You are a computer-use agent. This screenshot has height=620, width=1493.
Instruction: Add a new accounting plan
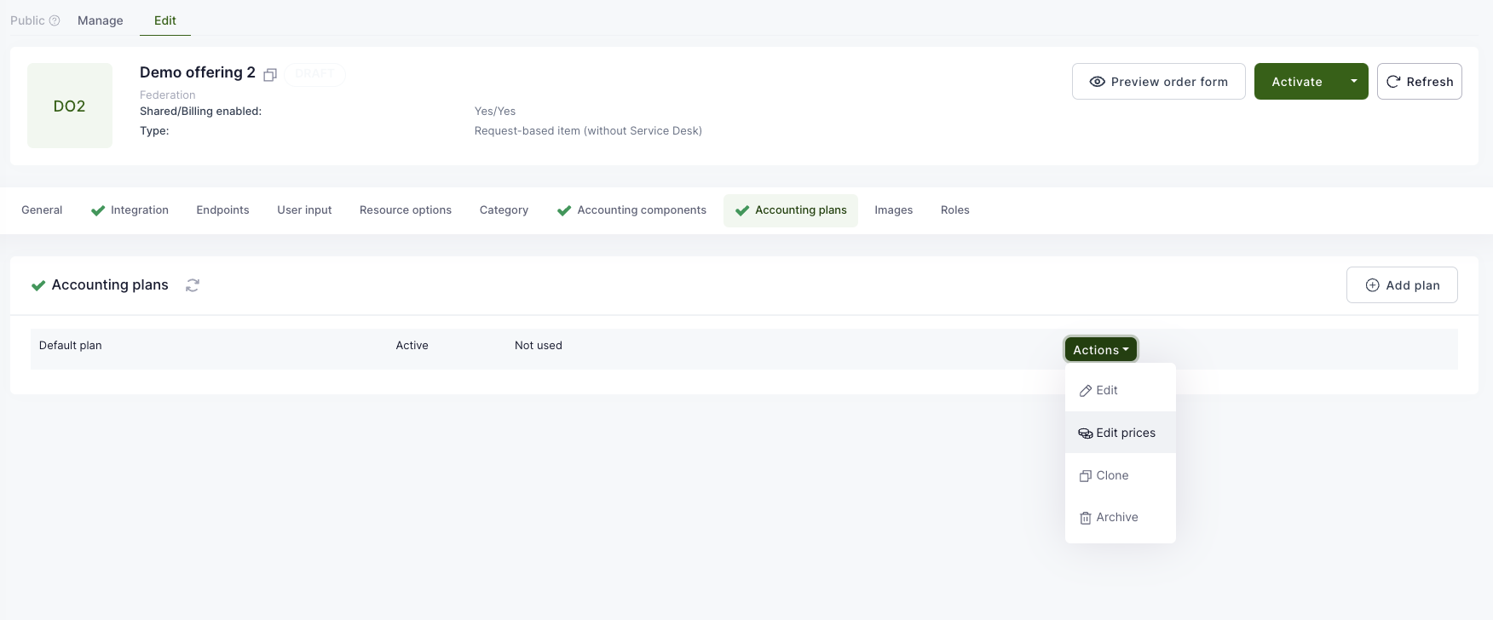1402,285
